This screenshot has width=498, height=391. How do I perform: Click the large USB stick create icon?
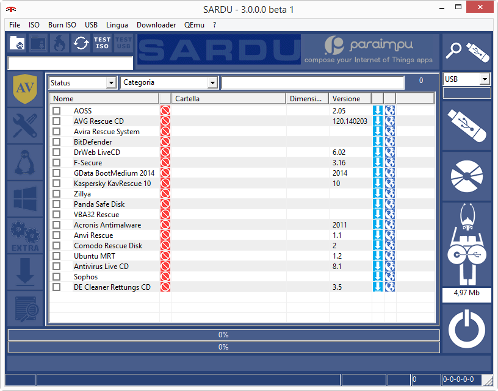pos(467,126)
